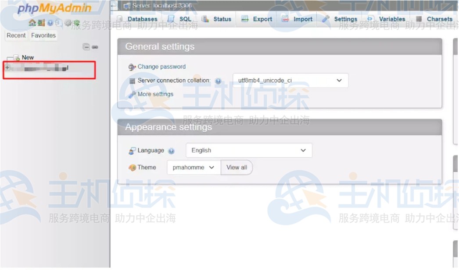Click the Variables tab icon
Image resolution: width=459 pixels, height=270 pixels.
370,19
